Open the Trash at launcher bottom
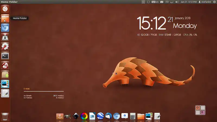Screen dimensions: 217x122 coord(5,117)
